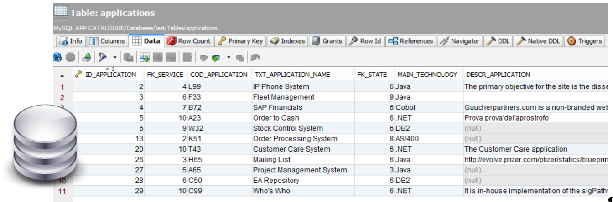Click the export data icon
Viewport: 613px width, 202px height.
87,58
